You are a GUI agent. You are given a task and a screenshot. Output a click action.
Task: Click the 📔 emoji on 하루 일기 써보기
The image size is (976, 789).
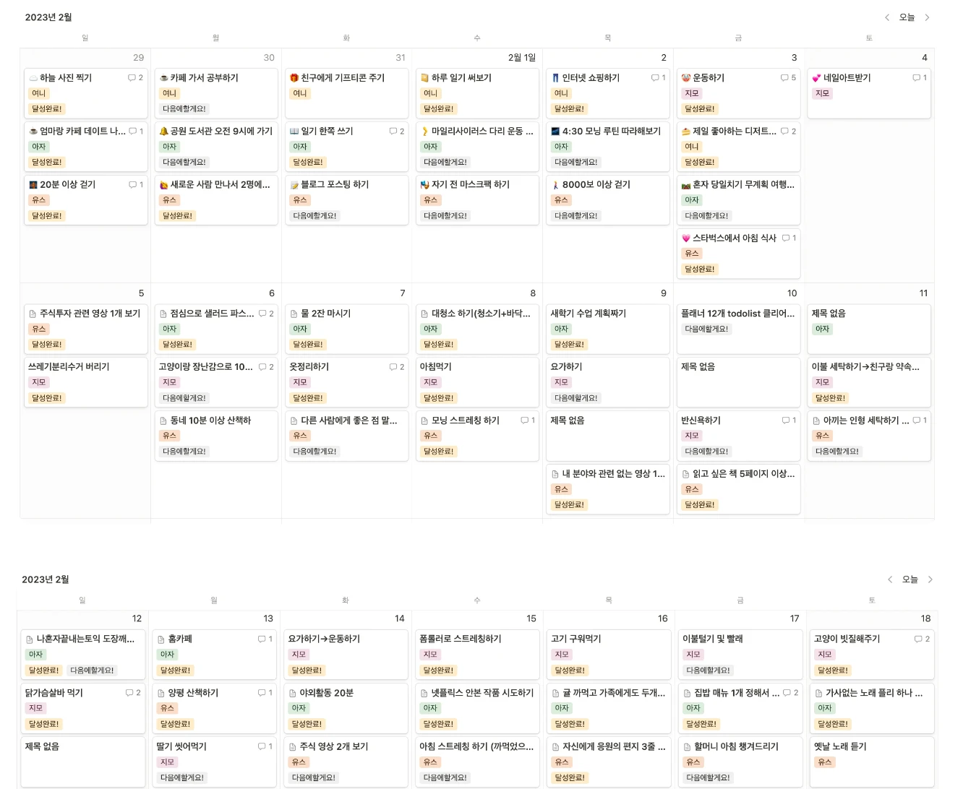click(x=425, y=77)
